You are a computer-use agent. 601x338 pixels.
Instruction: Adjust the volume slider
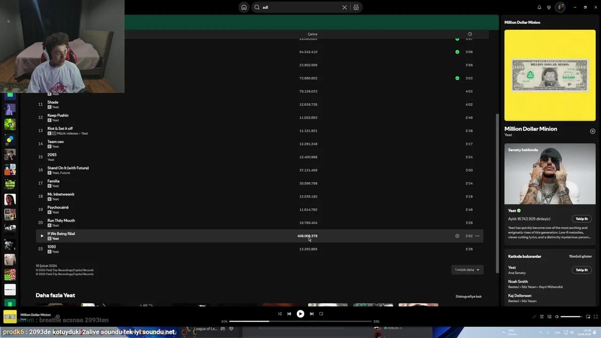[571, 317]
